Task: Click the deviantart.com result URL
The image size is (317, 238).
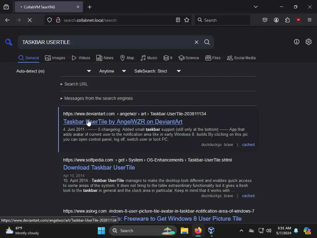Action: tap(135, 114)
